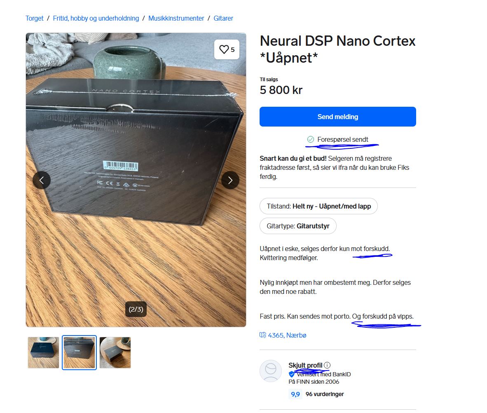Open the 4365, Nærbø location link
The width and height of the screenshot is (487, 413).
tap(287, 336)
